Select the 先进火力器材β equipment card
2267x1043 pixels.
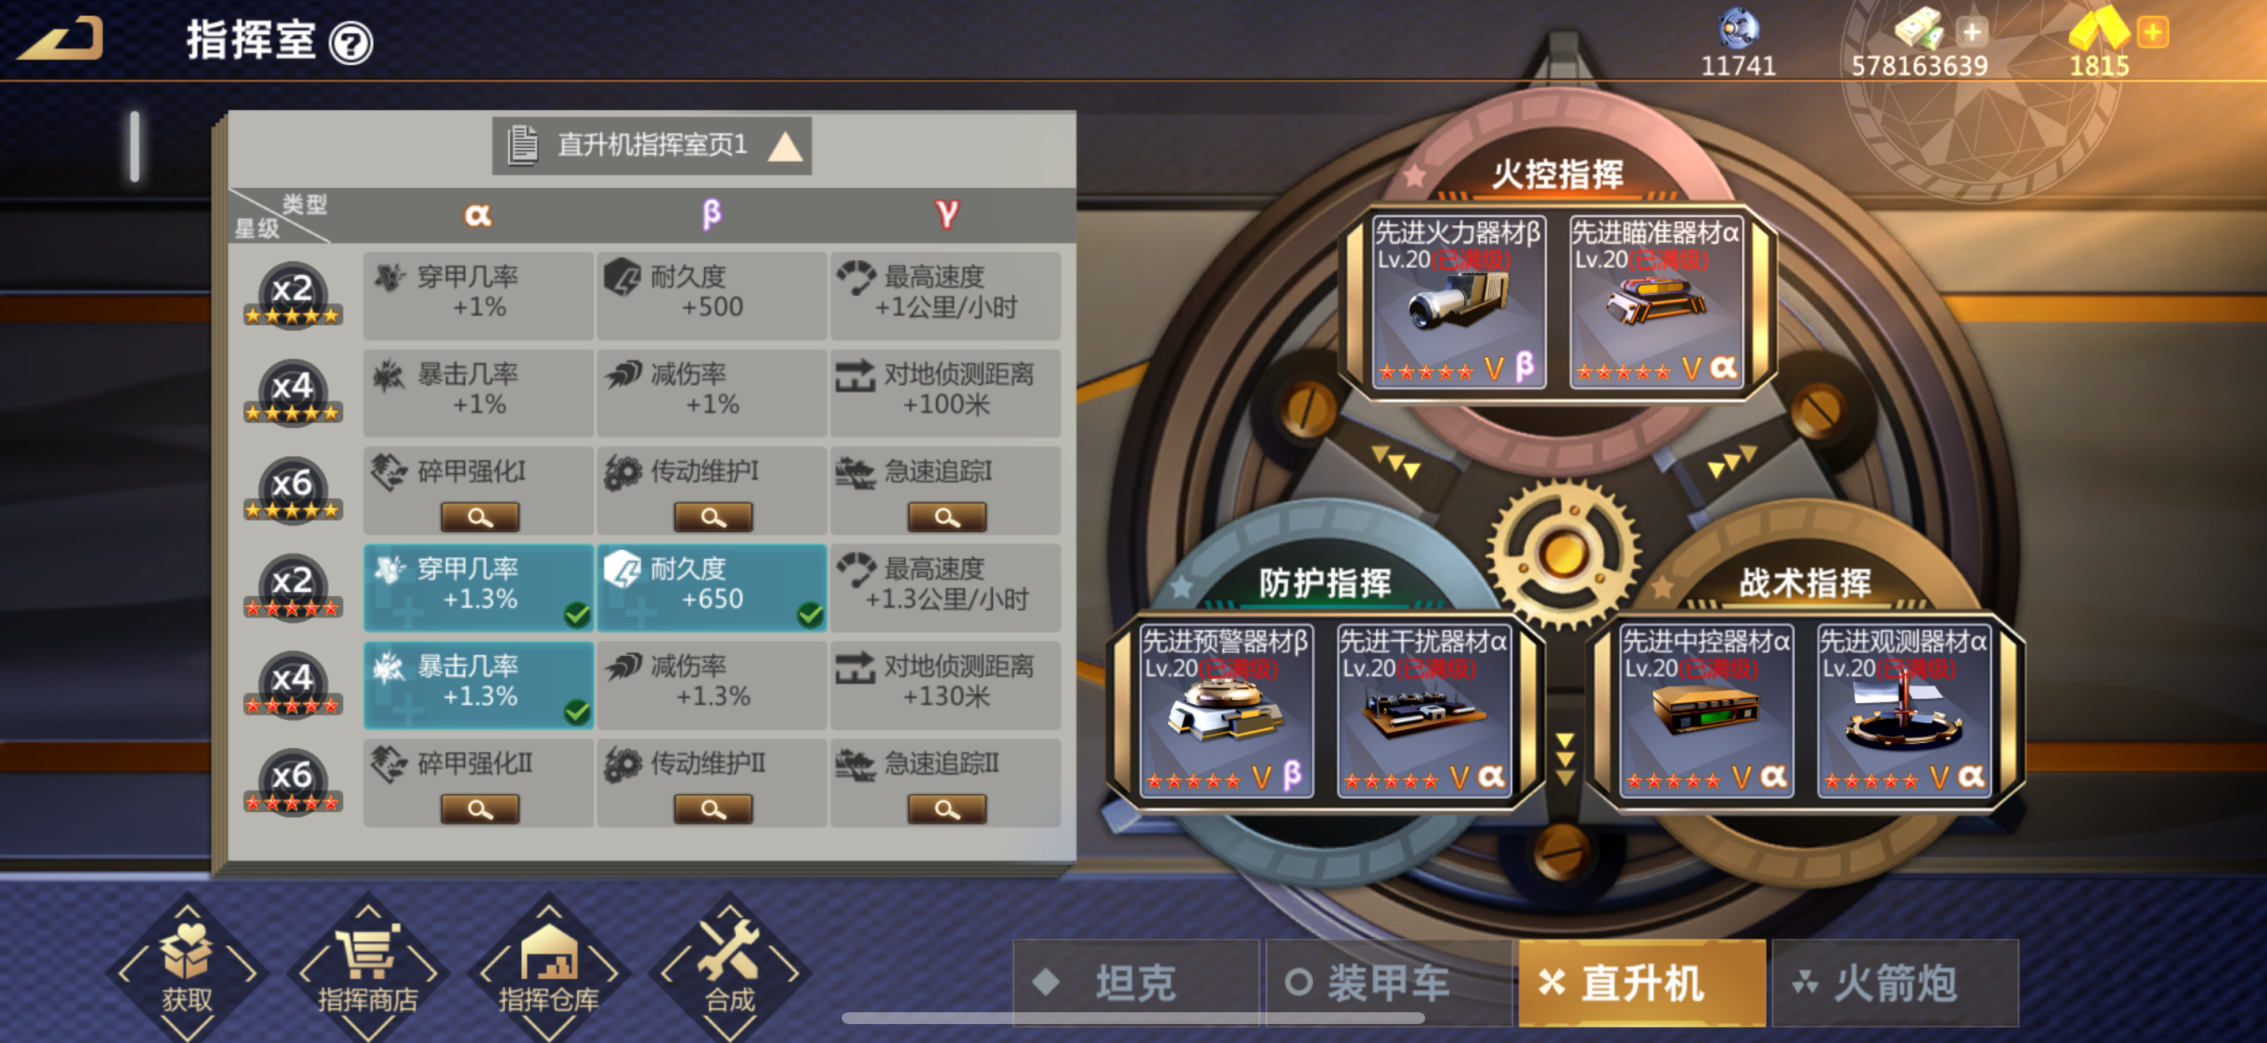point(1458,302)
